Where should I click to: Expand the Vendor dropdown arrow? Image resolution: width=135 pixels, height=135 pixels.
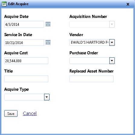click(112, 42)
